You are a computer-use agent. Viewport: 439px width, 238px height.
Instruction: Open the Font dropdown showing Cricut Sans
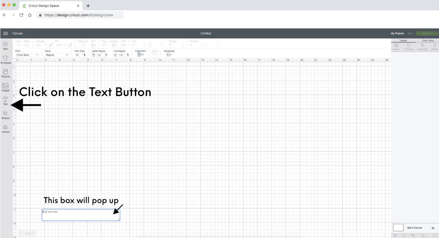pyautogui.click(x=27, y=55)
